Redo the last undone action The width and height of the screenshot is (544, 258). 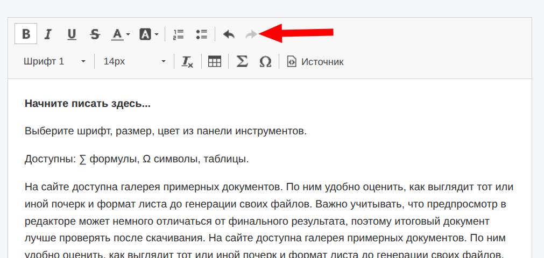[x=251, y=34]
